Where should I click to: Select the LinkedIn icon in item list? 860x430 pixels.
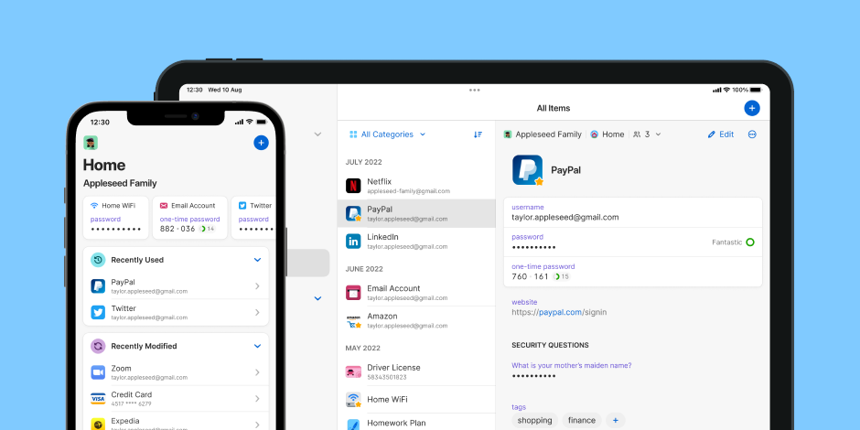353,241
